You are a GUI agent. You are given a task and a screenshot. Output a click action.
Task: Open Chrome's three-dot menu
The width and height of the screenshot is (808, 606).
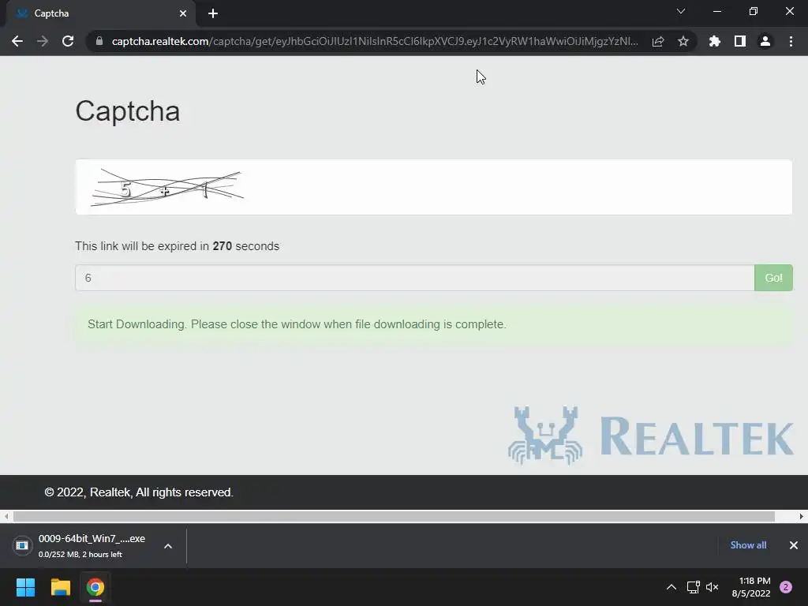[791, 41]
